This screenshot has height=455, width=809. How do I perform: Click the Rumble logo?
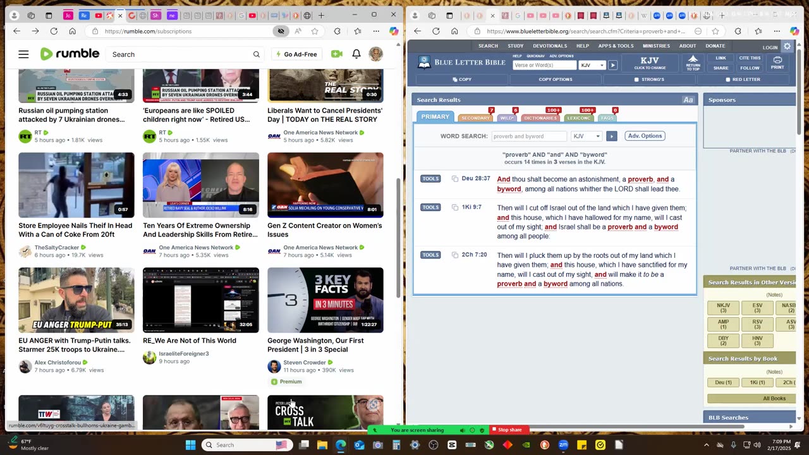70,54
